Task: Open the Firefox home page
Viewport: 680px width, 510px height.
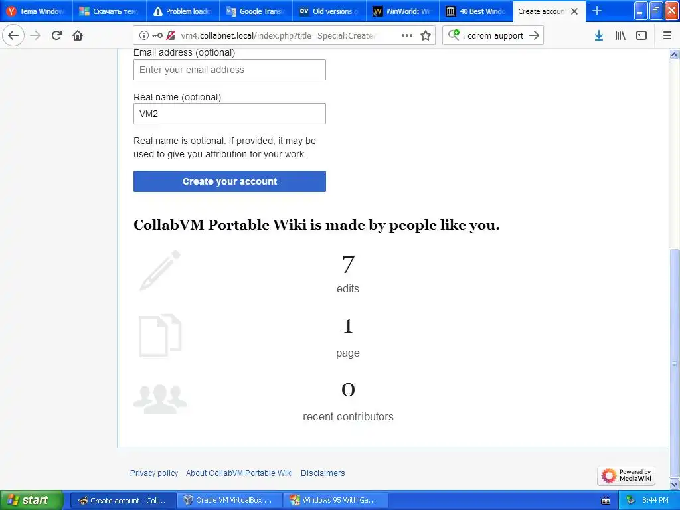Action: (78, 35)
